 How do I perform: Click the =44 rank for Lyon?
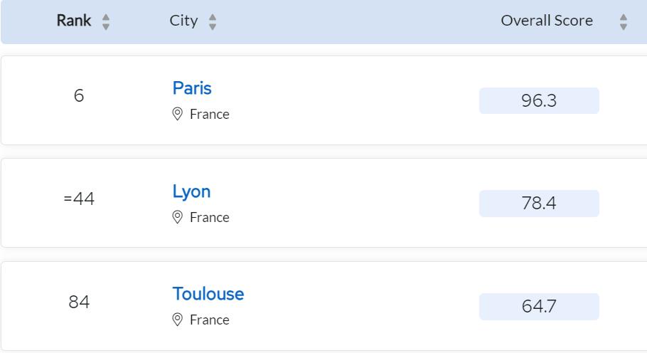(x=79, y=199)
